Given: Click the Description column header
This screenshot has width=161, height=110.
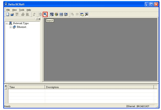Looking at the screenshot, I should pos(52,87).
